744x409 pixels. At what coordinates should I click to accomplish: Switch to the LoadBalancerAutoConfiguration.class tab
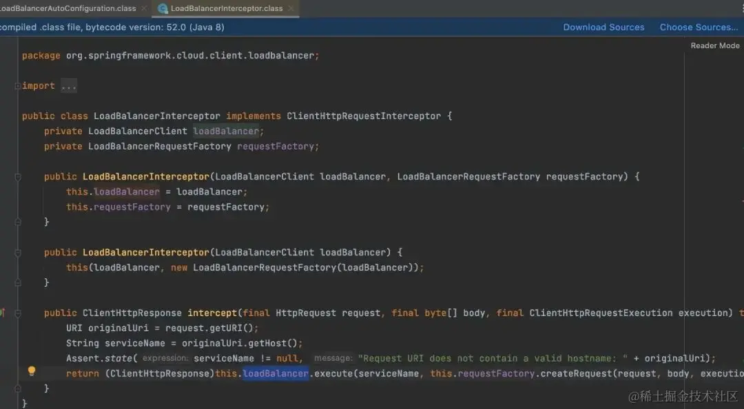tap(68, 8)
